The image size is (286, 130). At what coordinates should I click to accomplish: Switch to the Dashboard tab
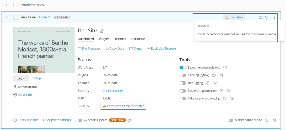click(86, 39)
